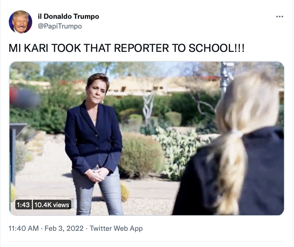Open the il Donaldo Trumpo display name link
This screenshot has width=294, height=247.
click(68, 17)
